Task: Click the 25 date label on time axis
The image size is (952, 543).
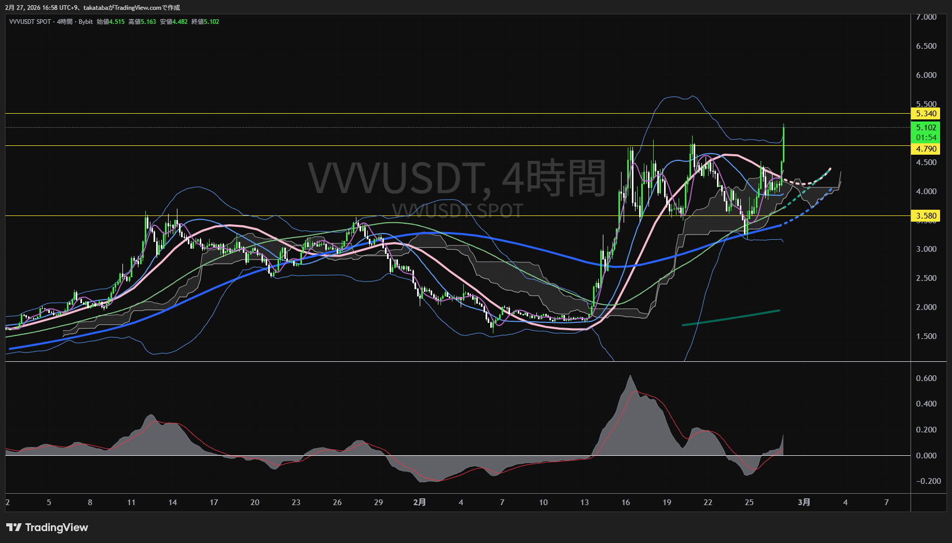Action: pyautogui.click(x=749, y=502)
